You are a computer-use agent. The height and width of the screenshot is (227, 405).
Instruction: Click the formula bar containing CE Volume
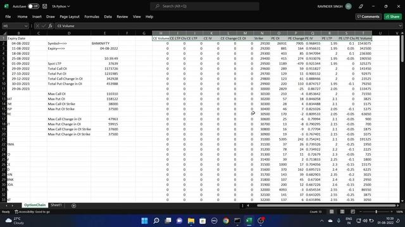[226, 26]
